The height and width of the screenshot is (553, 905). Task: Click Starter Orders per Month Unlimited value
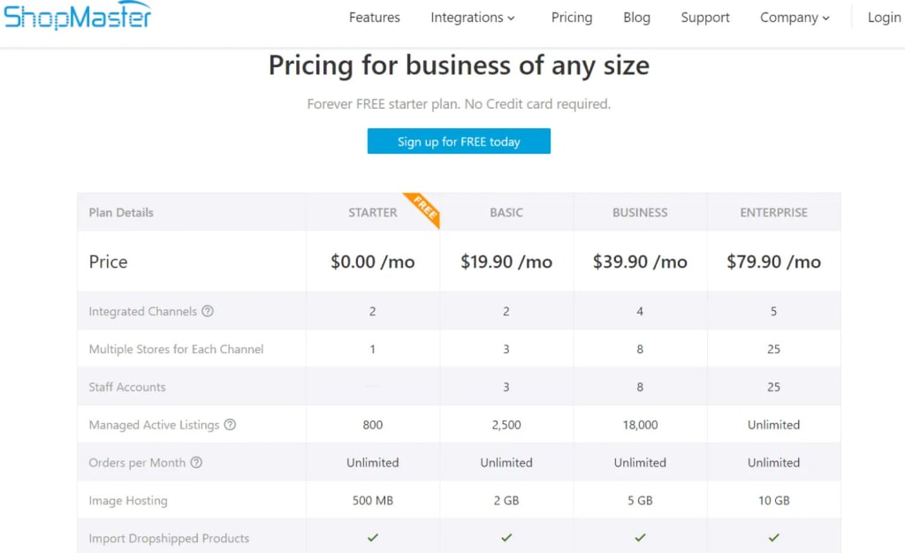372,463
